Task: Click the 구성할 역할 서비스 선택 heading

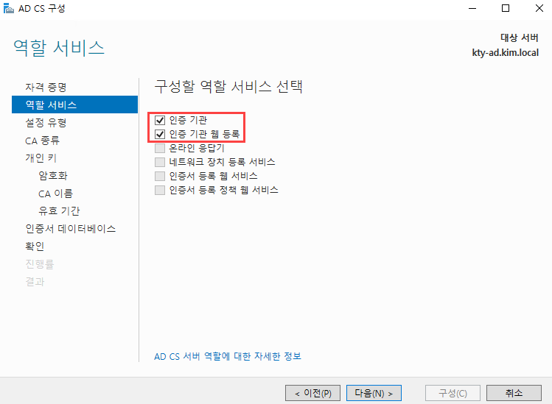Action: click(228, 86)
